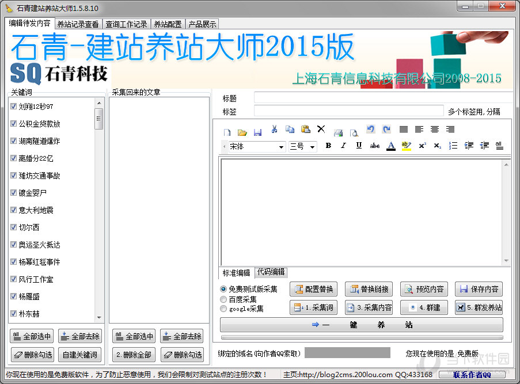This screenshot has width=520, height=384.
Task: Click the 保存内容 button
Action: click(479, 289)
